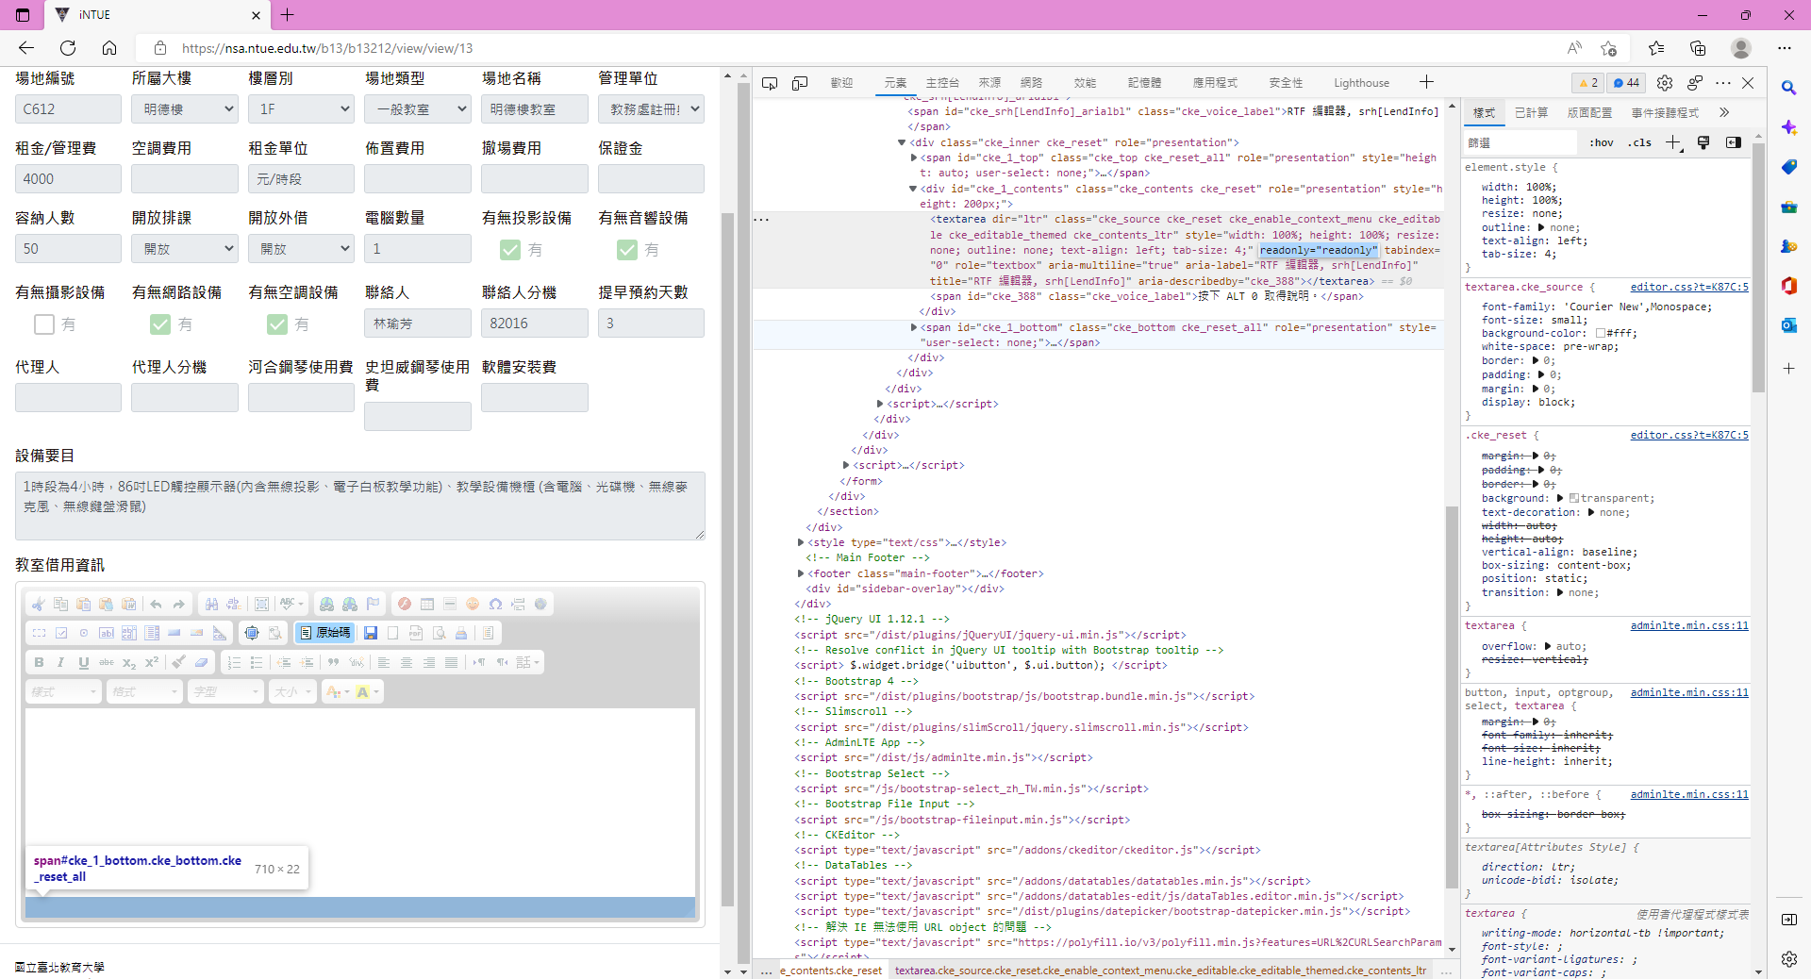Viewport: 1811px width, 979px height.
Task: Toggle the 有無音響設備 checkbox
Action: pyautogui.click(x=627, y=249)
